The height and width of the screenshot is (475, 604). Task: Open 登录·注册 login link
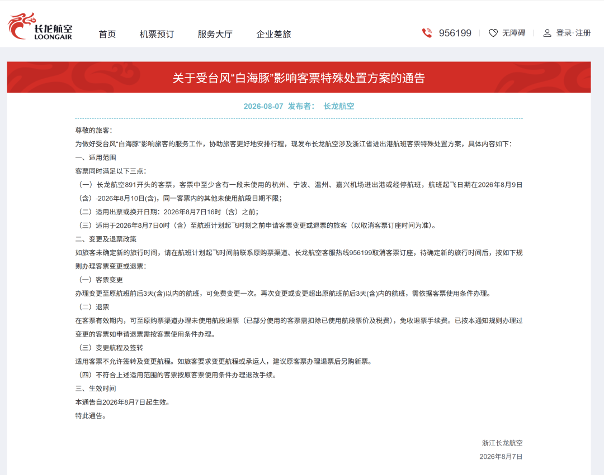(x=573, y=33)
